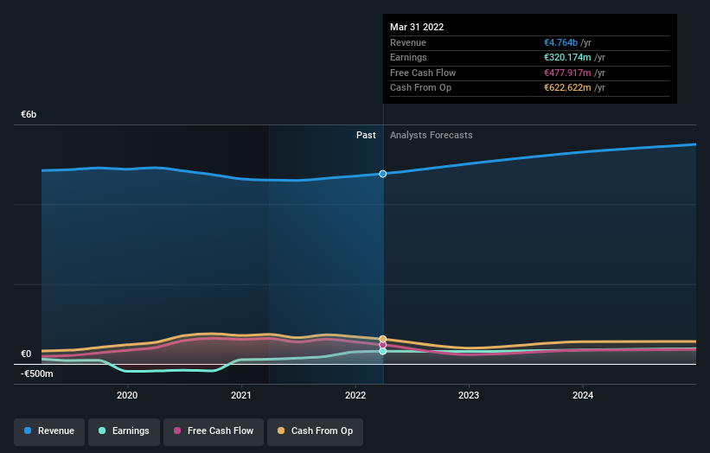Toggle the Cash From Op legend series

(x=315, y=431)
